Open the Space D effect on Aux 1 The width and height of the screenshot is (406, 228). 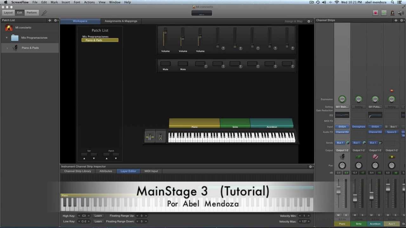(391, 132)
